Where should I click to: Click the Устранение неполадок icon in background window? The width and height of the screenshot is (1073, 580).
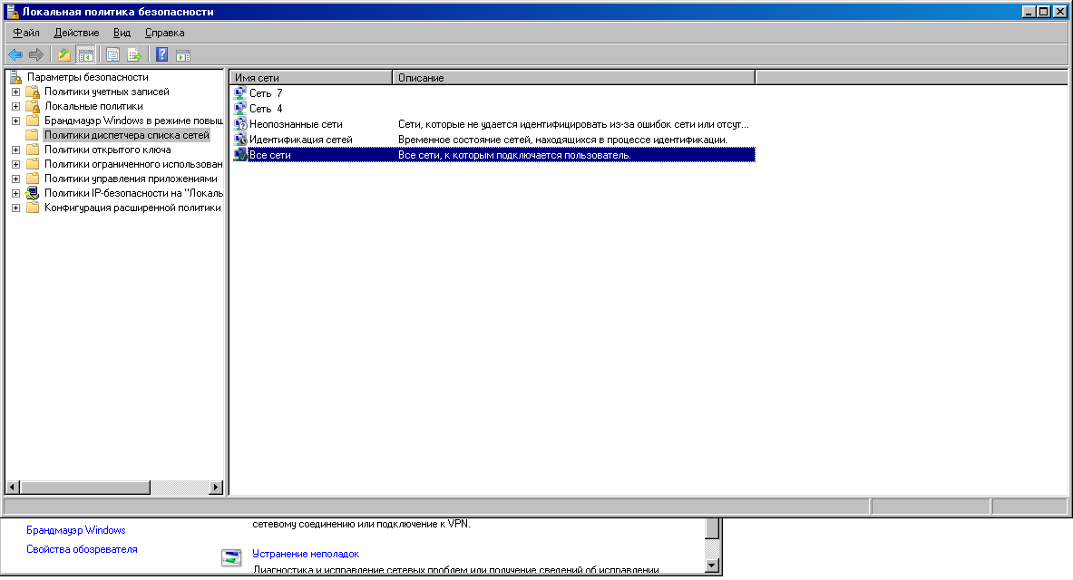coord(231,557)
